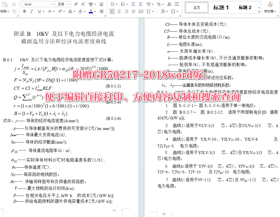
Task: Click the 正文 style button
Action: tap(197, 7)
